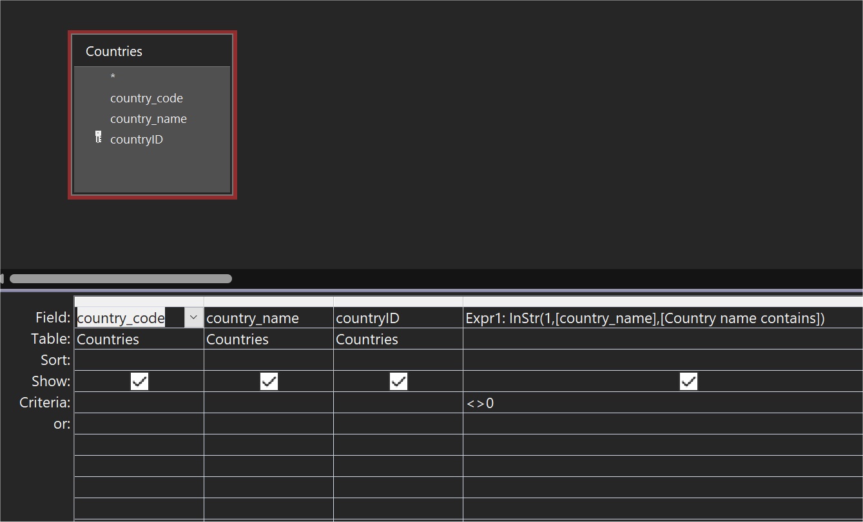Click the Table cell for countryID column
Image resolution: width=863 pixels, height=522 pixels.
pos(398,339)
